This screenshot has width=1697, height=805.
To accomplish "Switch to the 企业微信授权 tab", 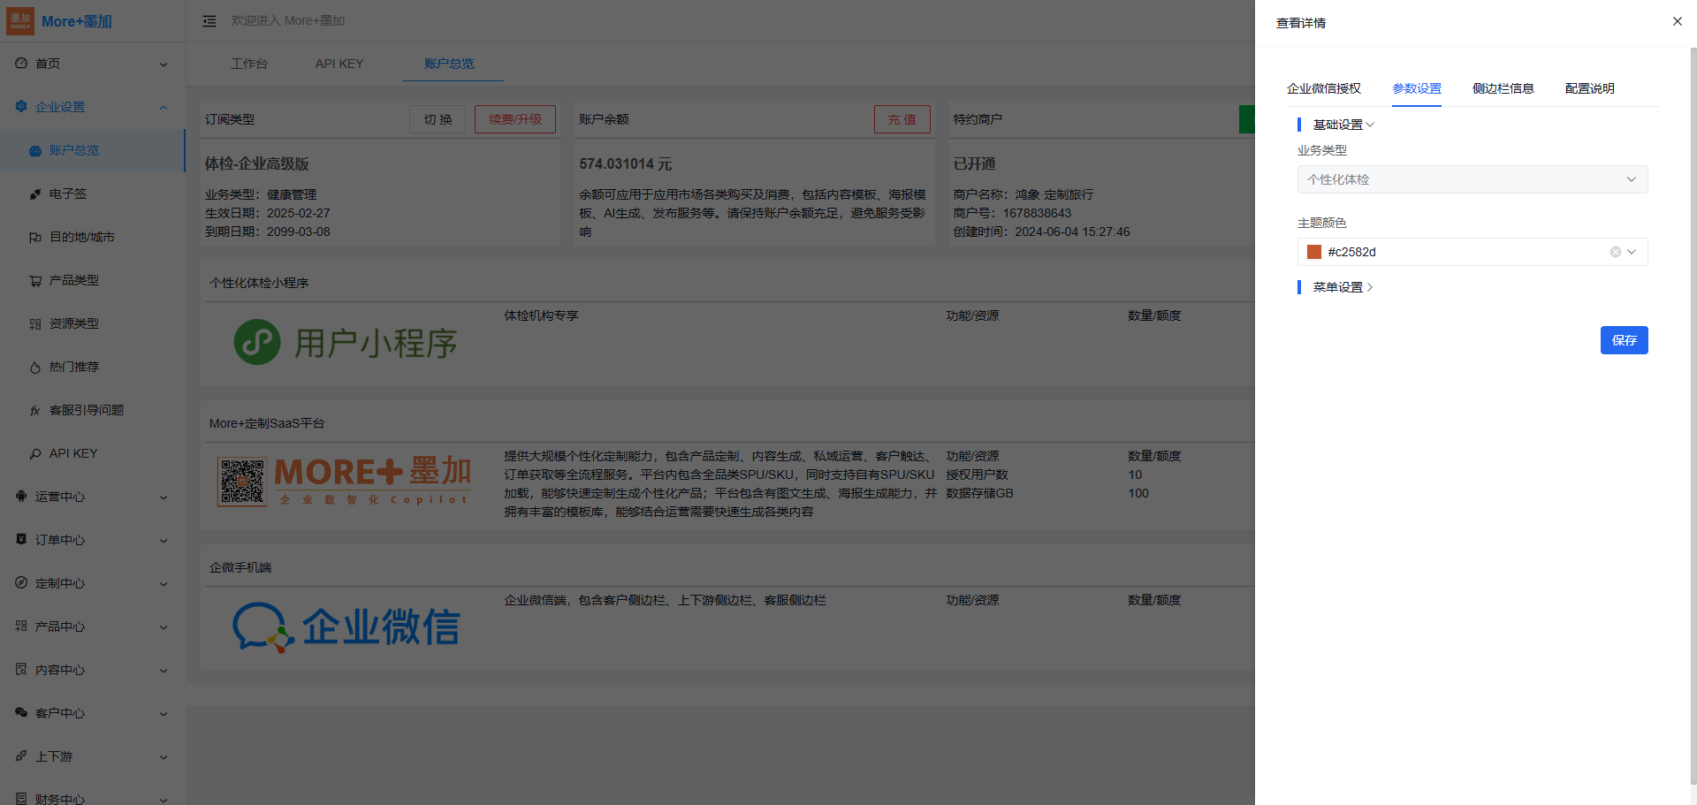I will pyautogui.click(x=1323, y=88).
